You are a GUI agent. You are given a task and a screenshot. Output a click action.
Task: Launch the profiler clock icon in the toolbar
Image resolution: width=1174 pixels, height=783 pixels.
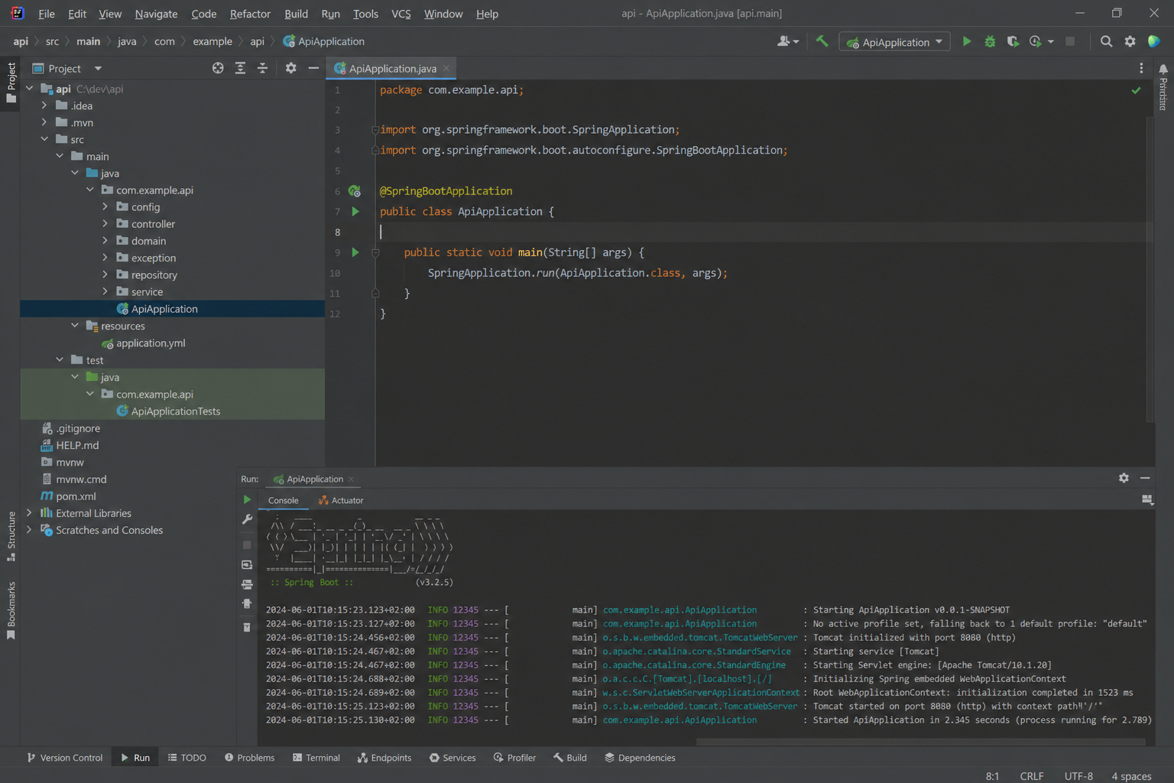click(1036, 41)
